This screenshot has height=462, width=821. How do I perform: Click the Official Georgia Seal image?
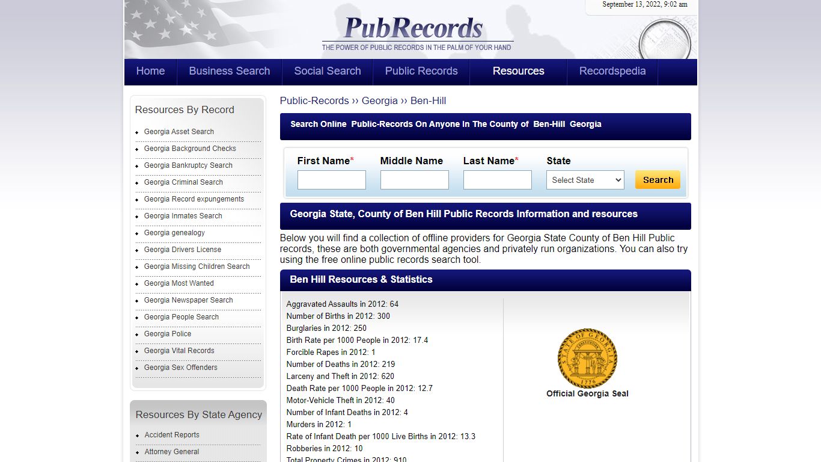587,359
